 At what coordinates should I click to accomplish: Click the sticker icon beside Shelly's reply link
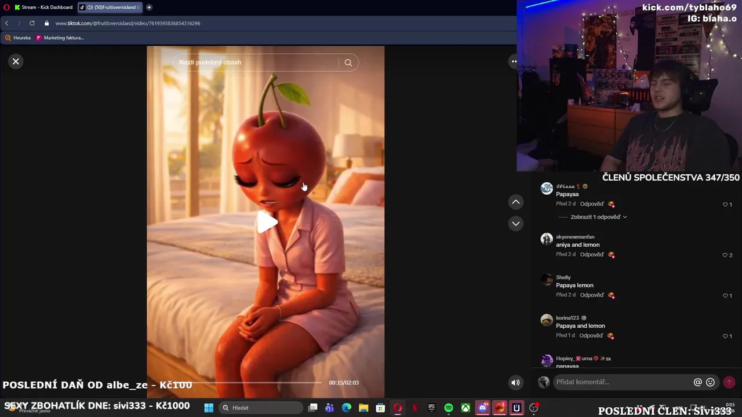(x=611, y=295)
